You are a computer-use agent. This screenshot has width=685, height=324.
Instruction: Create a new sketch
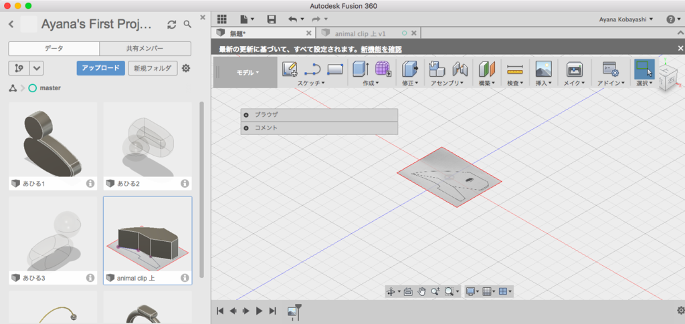coord(290,69)
